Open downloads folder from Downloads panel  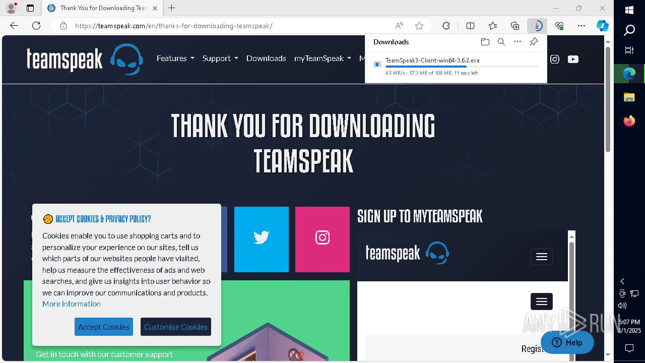(x=485, y=42)
